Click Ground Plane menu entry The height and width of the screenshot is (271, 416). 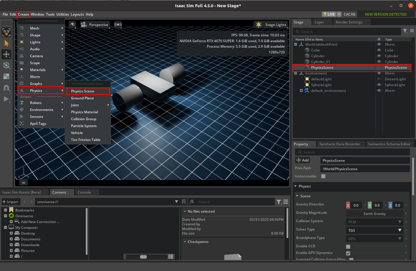pyautogui.click(x=88, y=98)
